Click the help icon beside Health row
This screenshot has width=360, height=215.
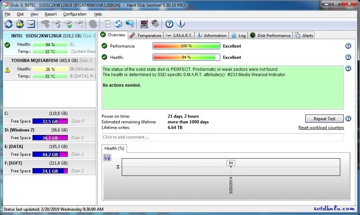(348, 57)
